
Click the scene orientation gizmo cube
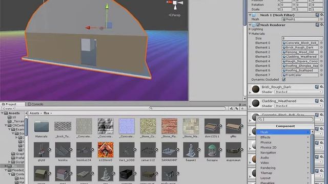[175, 3]
